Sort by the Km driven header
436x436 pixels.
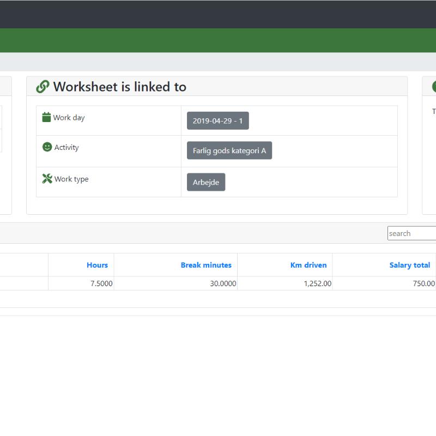[x=308, y=265]
